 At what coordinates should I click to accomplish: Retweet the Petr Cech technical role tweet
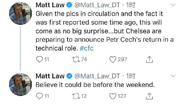(x=76, y=59)
